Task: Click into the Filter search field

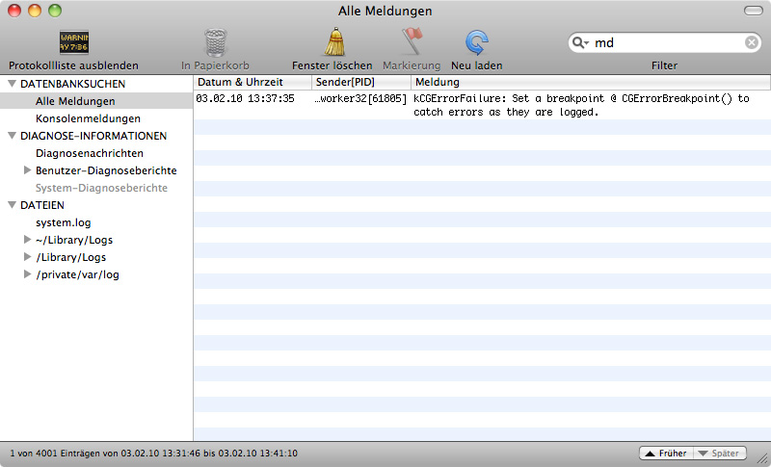Action: point(664,42)
